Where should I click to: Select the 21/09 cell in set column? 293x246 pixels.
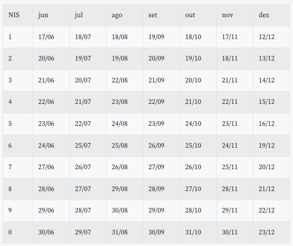tap(156, 80)
